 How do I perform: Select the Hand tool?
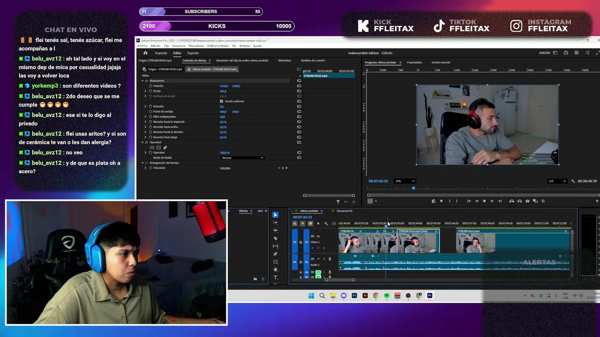[276, 270]
